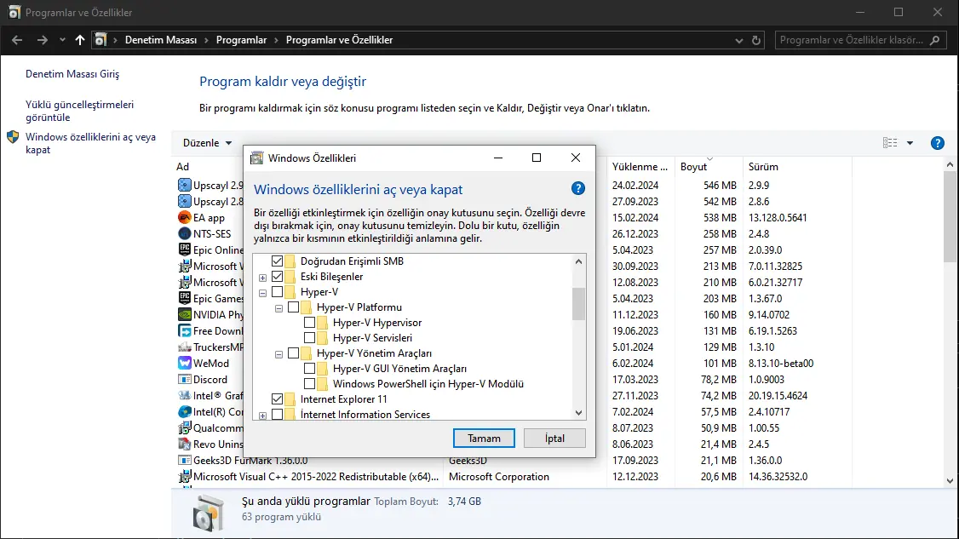Click Programlar breadcrumb

click(242, 40)
